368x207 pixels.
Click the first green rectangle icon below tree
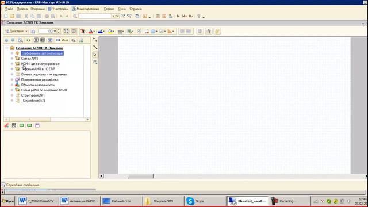point(22,125)
